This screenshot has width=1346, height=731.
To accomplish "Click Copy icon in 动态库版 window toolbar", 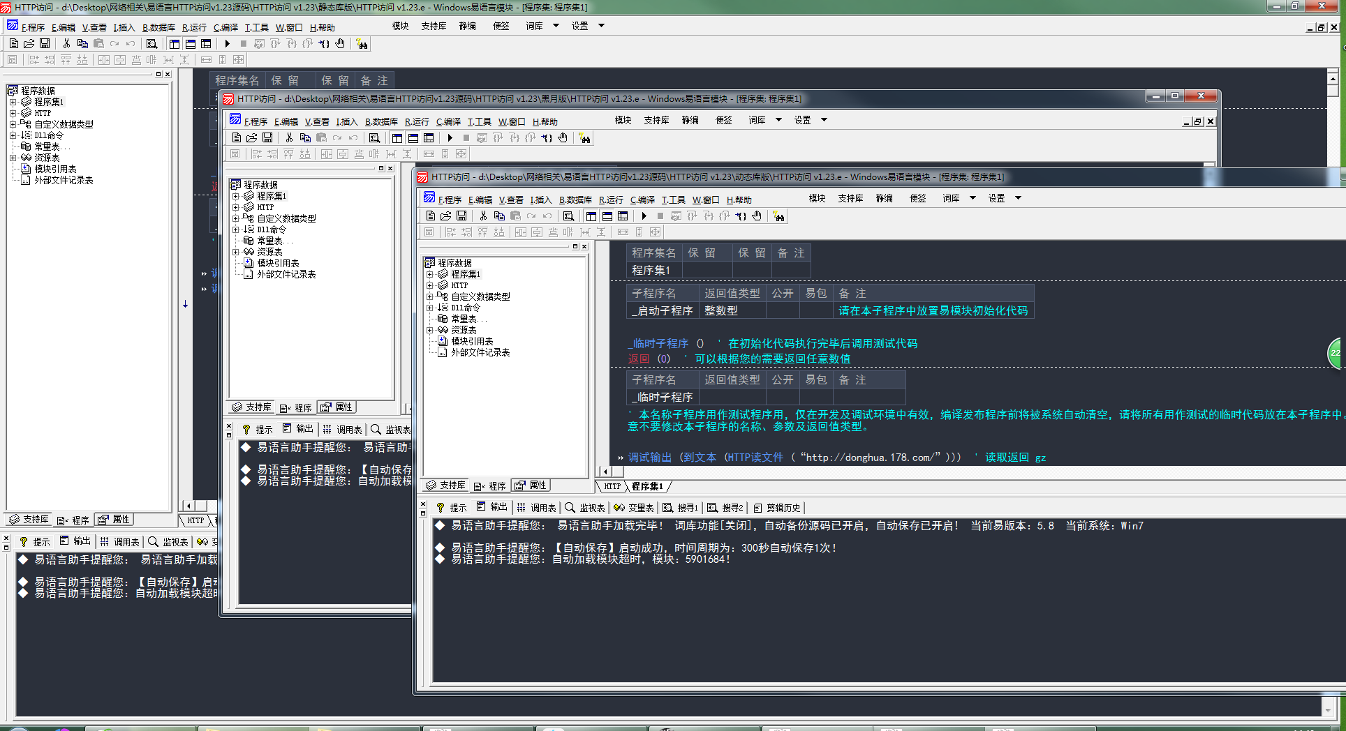I will pyautogui.click(x=499, y=216).
